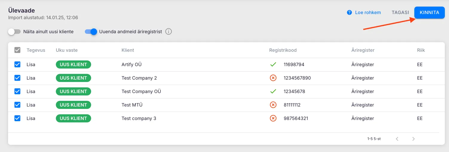
Task: Disable Uuenda andmeid äriregistrist toggle
Action: pos(91,31)
